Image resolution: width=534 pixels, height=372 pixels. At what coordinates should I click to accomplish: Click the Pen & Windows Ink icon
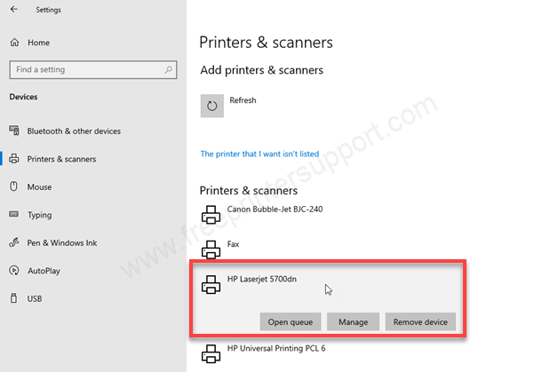14,242
